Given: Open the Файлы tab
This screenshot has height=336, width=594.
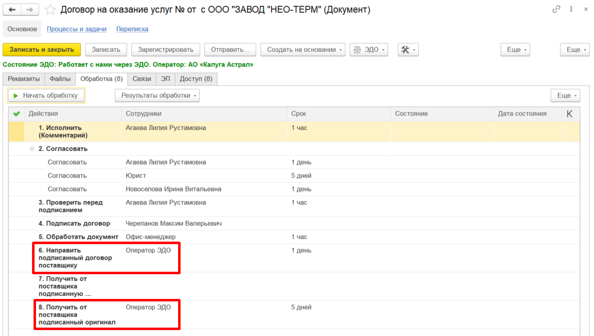Looking at the screenshot, I should (x=60, y=79).
